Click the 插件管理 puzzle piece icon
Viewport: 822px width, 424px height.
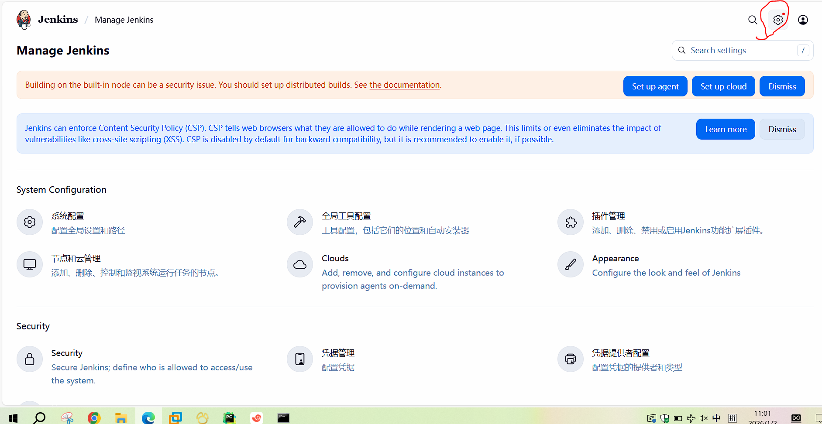tap(571, 222)
